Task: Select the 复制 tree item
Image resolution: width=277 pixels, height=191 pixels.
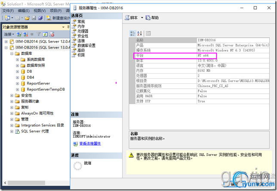Action: [25, 107]
